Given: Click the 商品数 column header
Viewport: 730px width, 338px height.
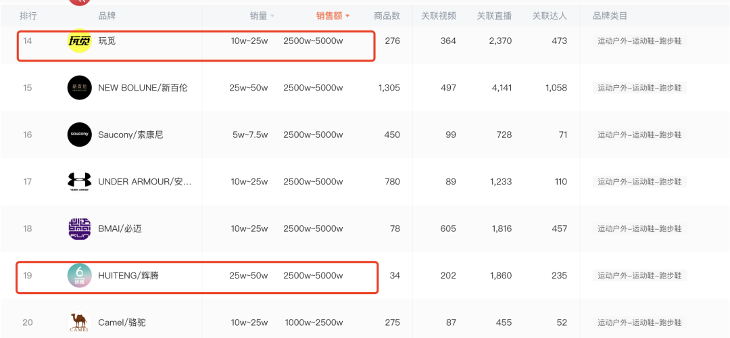Looking at the screenshot, I should pyautogui.click(x=387, y=16).
